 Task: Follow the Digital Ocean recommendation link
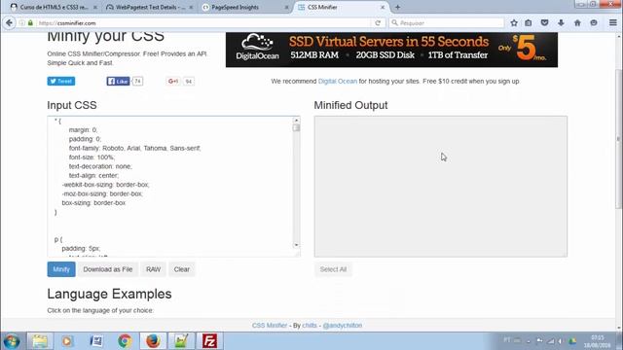click(x=338, y=81)
